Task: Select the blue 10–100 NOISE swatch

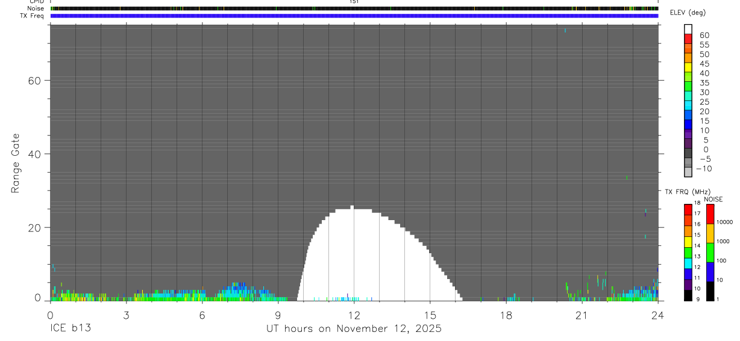Action: (710, 272)
